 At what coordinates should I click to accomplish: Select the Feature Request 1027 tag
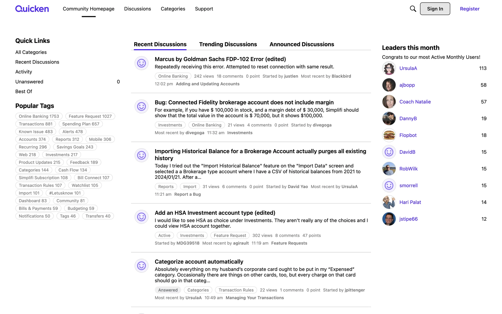(x=90, y=116)
